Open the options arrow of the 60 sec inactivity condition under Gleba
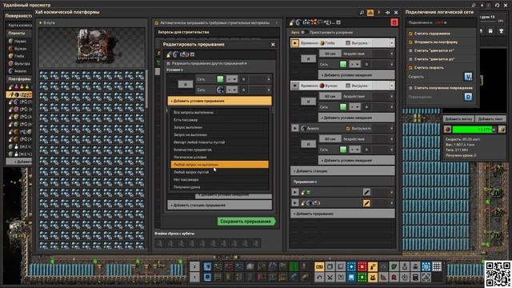The height and width of the screenshot is (288, 512). [x=391, y=54]
